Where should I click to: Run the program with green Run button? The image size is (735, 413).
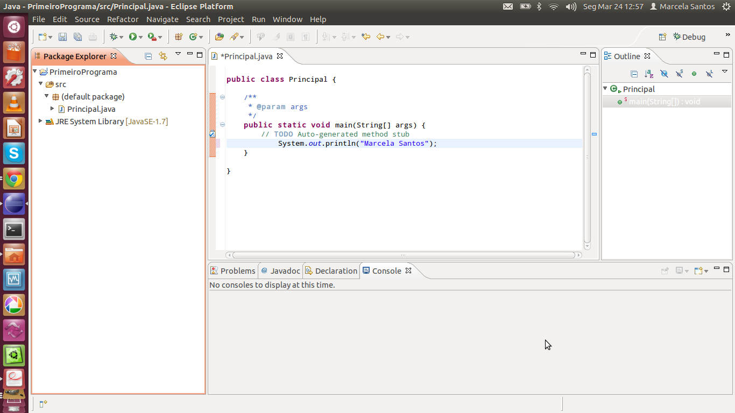[x=132, y=37]
